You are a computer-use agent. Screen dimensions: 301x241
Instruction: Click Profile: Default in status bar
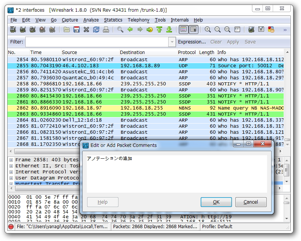217,227
